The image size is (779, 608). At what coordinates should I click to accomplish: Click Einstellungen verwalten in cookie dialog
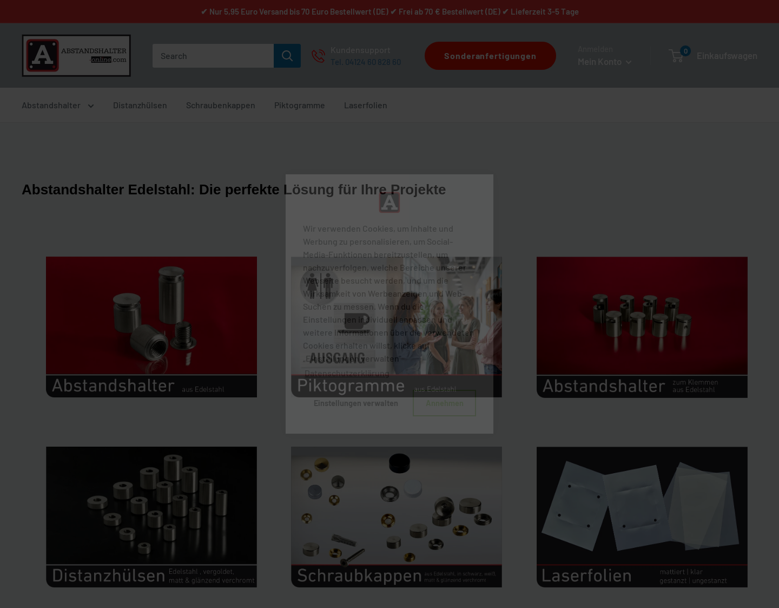pyautogui.click(x=356, y=403)
